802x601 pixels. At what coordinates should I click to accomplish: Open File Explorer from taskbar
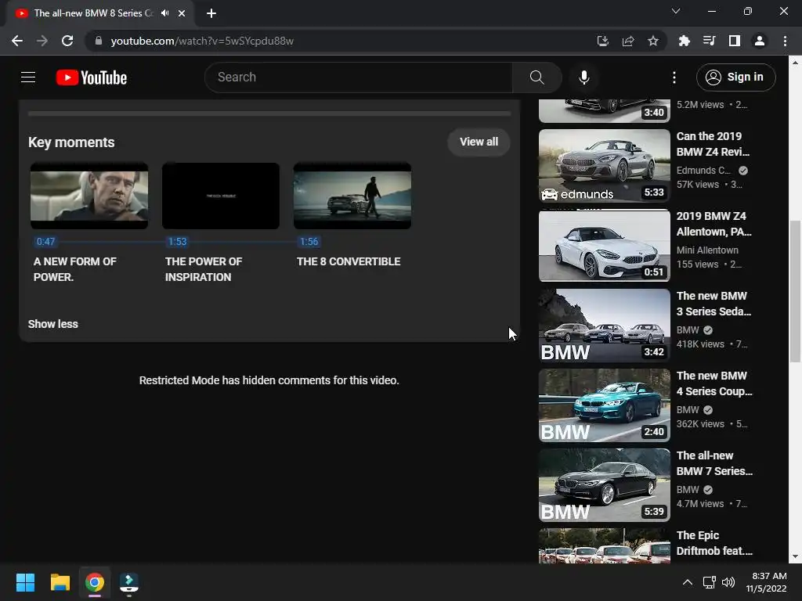[60, 582]
